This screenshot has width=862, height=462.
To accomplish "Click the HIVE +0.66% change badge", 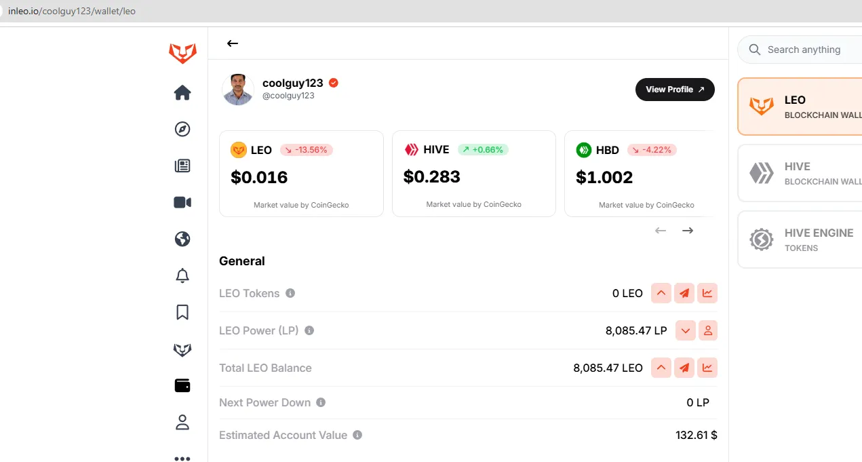I will (483, 149).
